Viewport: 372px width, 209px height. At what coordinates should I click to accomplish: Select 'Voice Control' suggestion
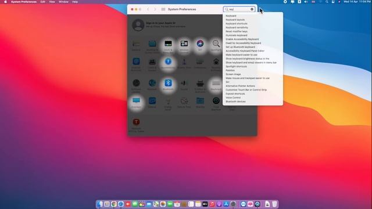tap(233, 98)
